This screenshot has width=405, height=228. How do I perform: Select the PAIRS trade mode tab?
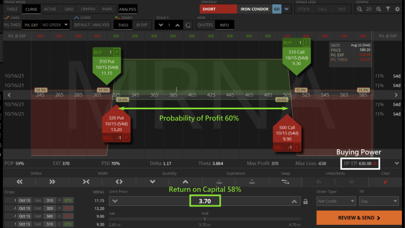click(x=107, y=9)
